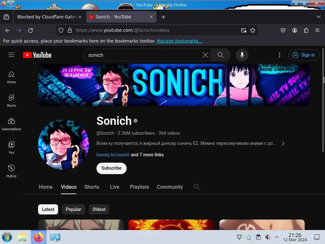Open the Live channel tab
This screenshot has width=325, height=244.
pyautogui.click(x=115, y=187)
